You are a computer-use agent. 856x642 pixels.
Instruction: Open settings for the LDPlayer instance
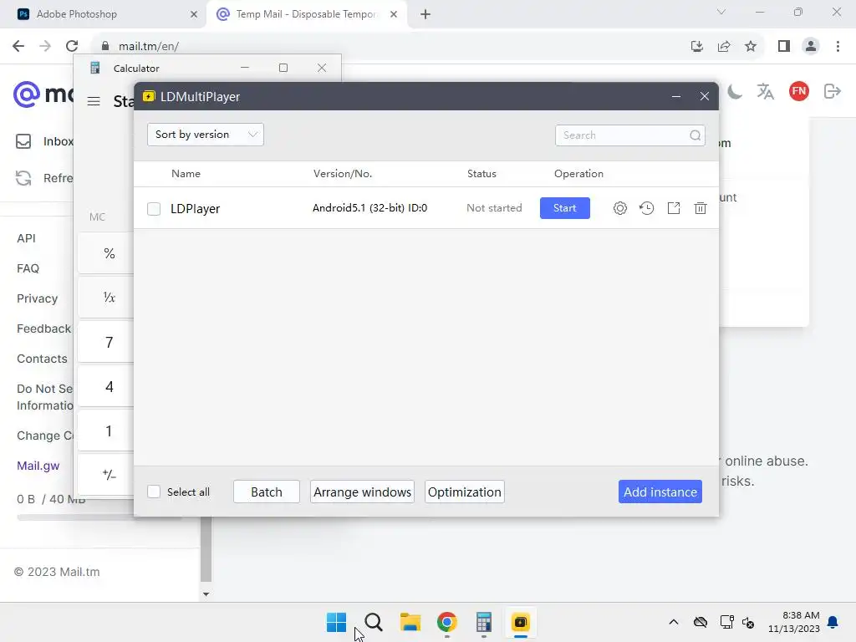pos(619,208)
